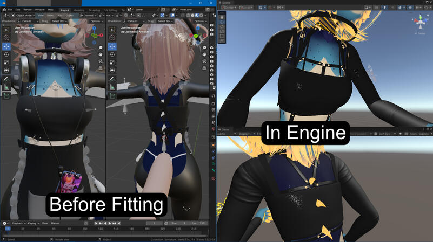This screenshot has height=242, width=433.
Task: Select the Rotate tool in right Blender viewport
Action: (112, 54)
